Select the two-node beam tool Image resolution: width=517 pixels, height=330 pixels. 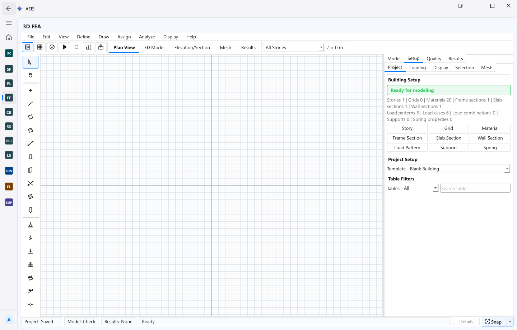(31, 143)
